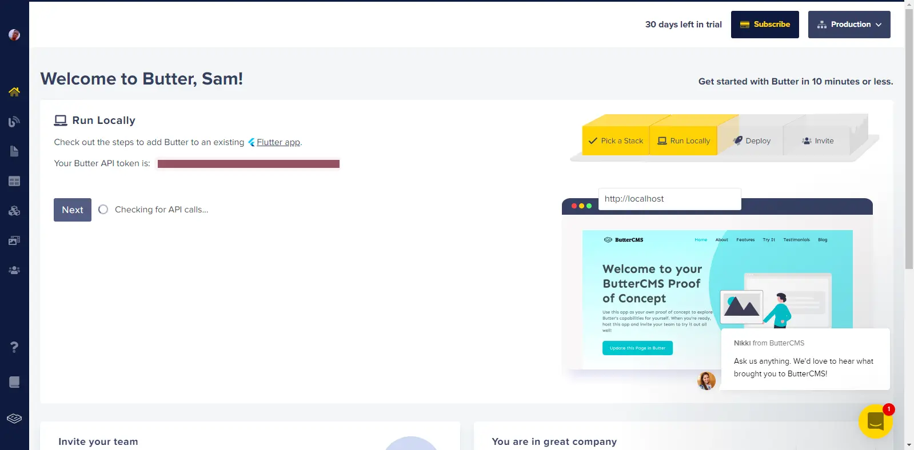Open Pages icon in sidebar

point(14,151)
